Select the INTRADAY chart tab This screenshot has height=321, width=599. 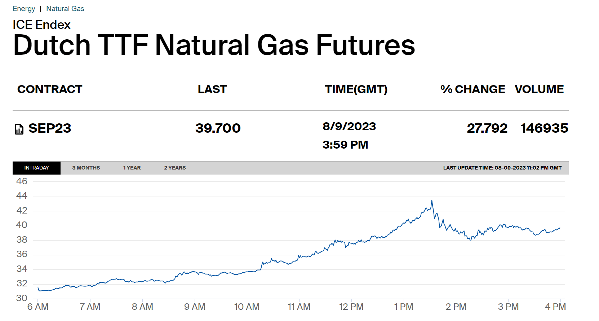(x=36, y=168)
